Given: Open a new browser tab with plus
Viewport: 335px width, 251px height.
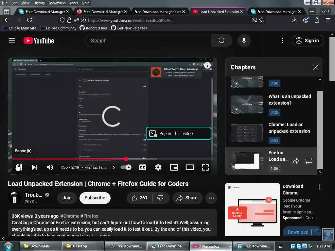Looking at the screenshot, I should (x=312, y=11).
